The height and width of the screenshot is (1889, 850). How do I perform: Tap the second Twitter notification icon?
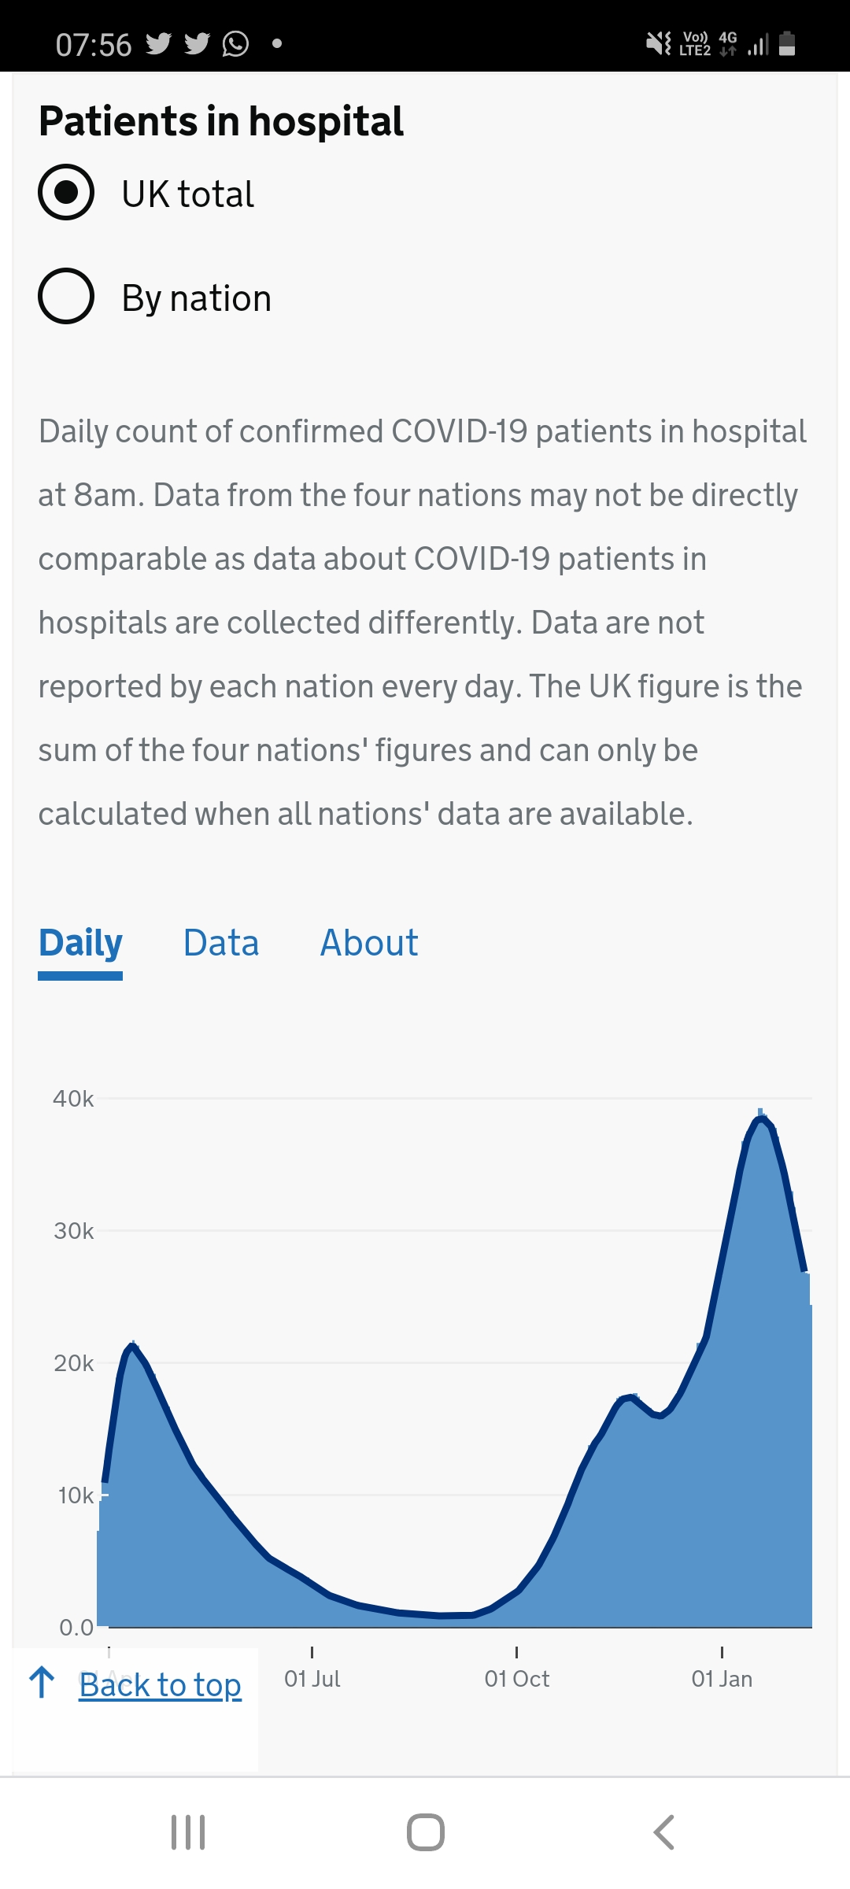[197, 44]
